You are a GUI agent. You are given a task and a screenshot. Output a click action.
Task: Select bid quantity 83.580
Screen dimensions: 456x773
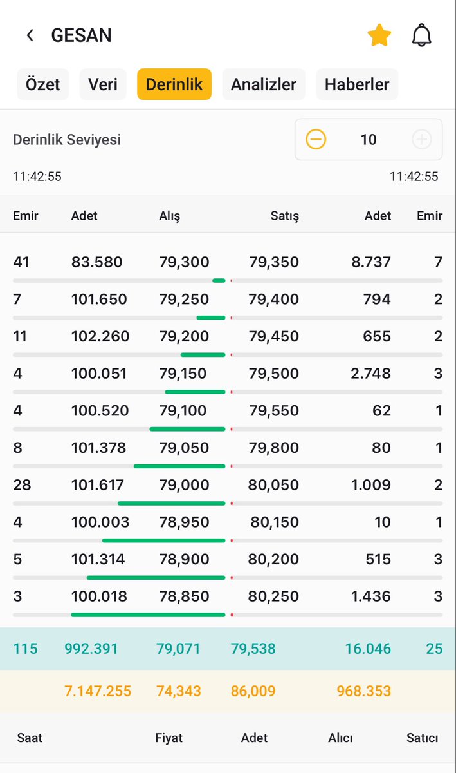click(x=96, y=262)
